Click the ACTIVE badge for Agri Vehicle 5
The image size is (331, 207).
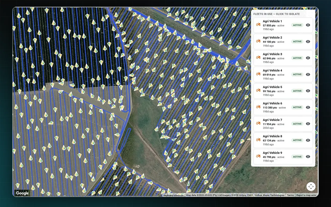(x=297, y=91)
